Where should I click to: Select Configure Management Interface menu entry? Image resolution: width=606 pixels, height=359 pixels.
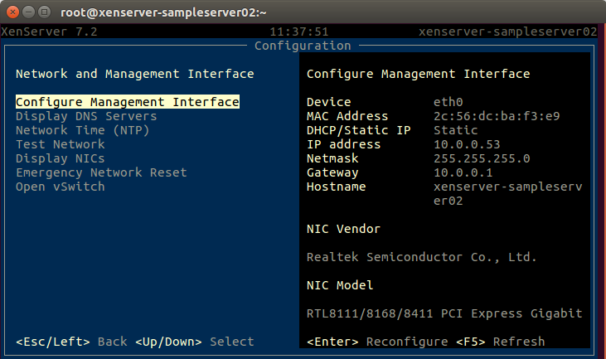coord(128,102)
